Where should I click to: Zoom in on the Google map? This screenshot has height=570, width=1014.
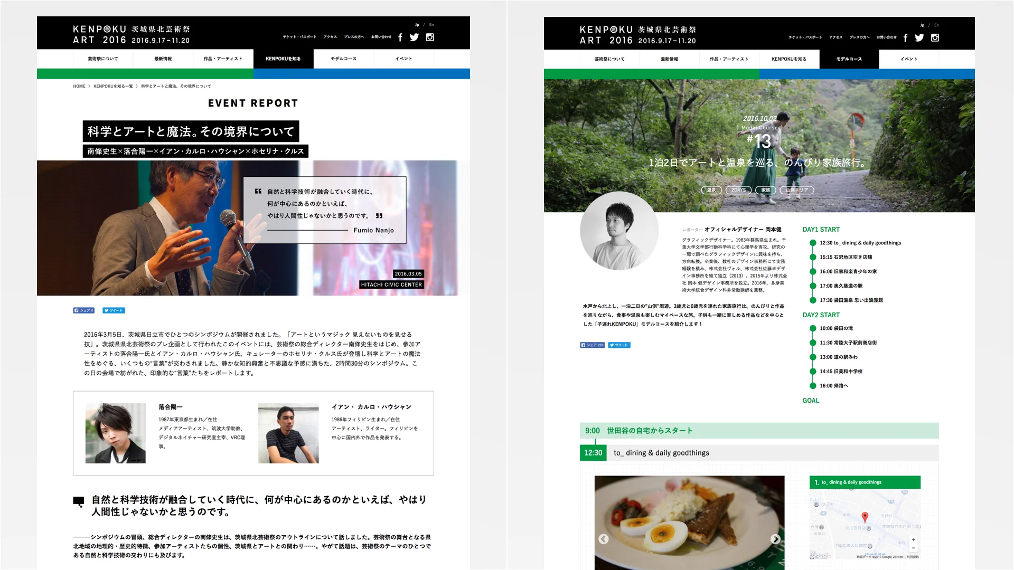click(913, 540)
